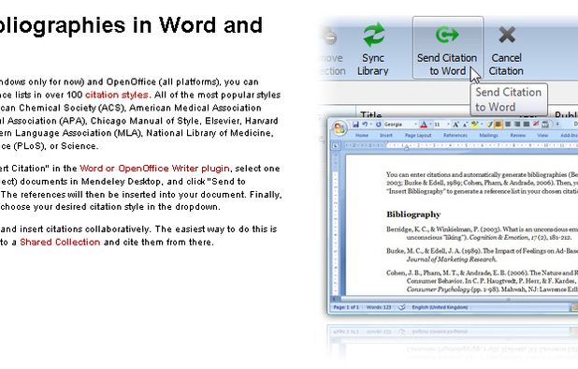Click the Redo icon in Word toolbar
This screenshot has width=578, height=369.
click(x=379, y=125)
